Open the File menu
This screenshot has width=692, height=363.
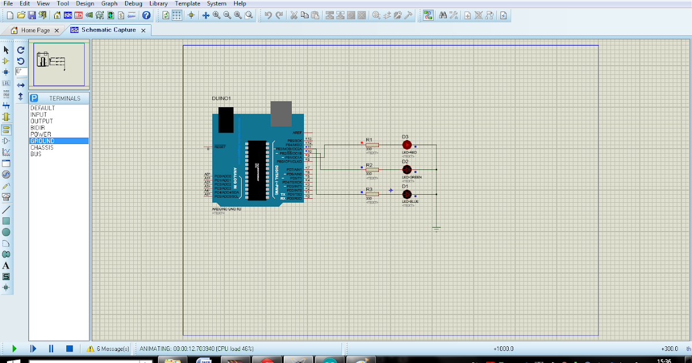coord(8,3)
